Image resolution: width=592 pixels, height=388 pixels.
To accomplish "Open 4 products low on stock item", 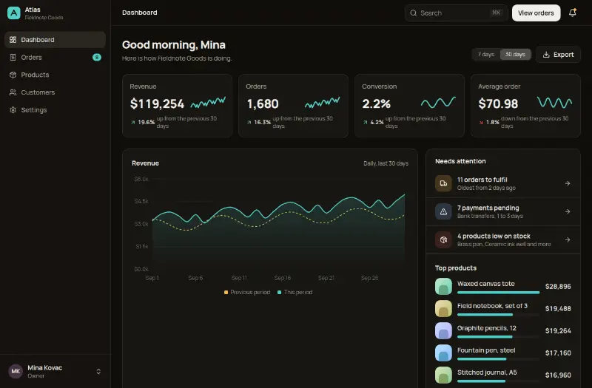I will (503, 239).
